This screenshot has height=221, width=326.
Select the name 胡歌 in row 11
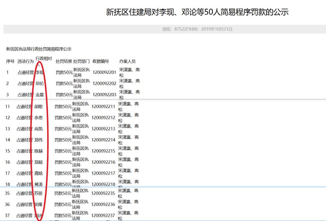(42, 106)
